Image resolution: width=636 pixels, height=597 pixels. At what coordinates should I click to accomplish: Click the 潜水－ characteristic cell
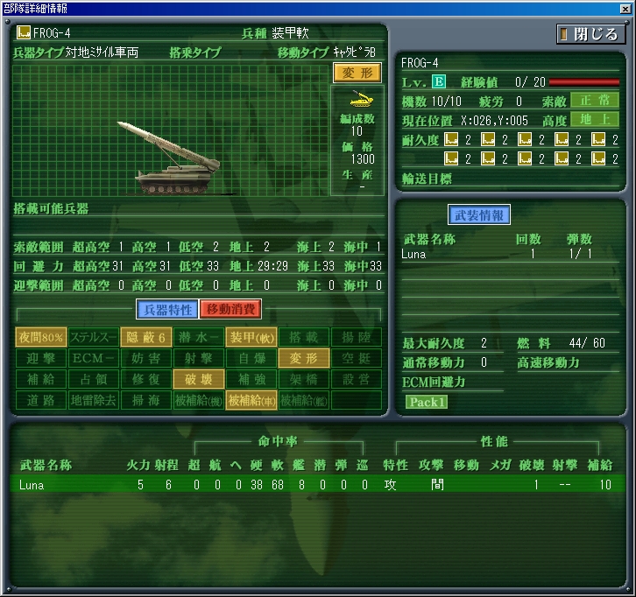[199, 337]
